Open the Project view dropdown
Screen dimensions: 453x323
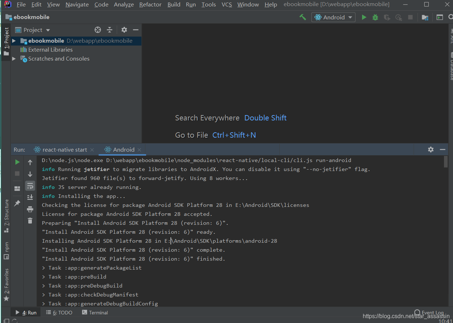(33, 30)
